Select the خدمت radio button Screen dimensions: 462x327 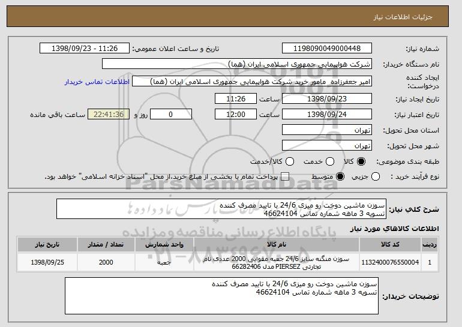pos(330,161)
